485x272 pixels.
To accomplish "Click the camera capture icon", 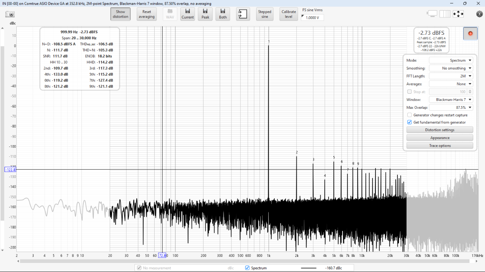I will (10, 14).
